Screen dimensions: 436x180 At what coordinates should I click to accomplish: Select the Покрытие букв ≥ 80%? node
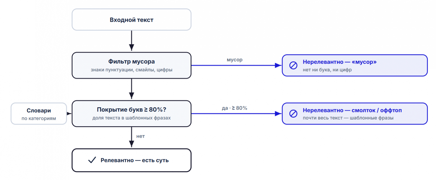(x=131, y=113)
